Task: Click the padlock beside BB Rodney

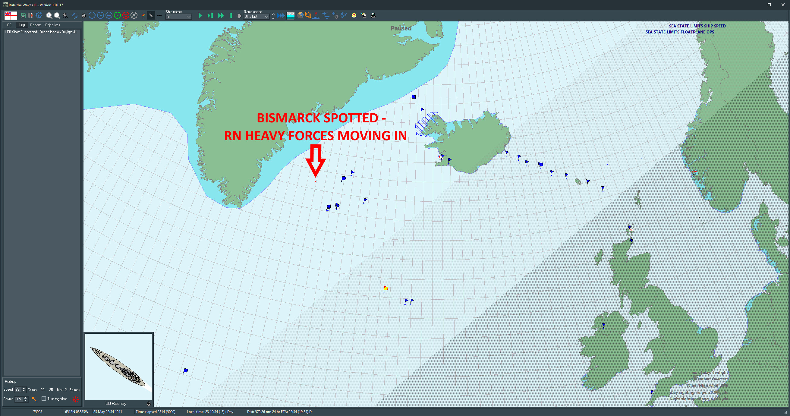Action: coord(149,404)
